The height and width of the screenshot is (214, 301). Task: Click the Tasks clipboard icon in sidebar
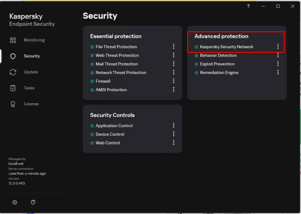click(x=13, y=88)
